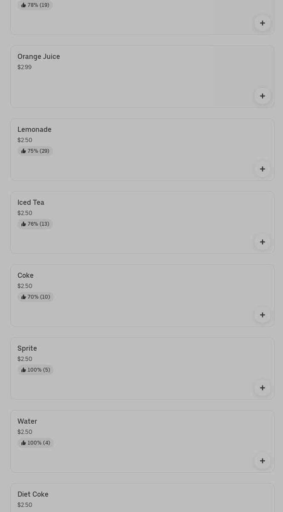
Task: Add Coke with the plus icon
Action: click(262, 315)
